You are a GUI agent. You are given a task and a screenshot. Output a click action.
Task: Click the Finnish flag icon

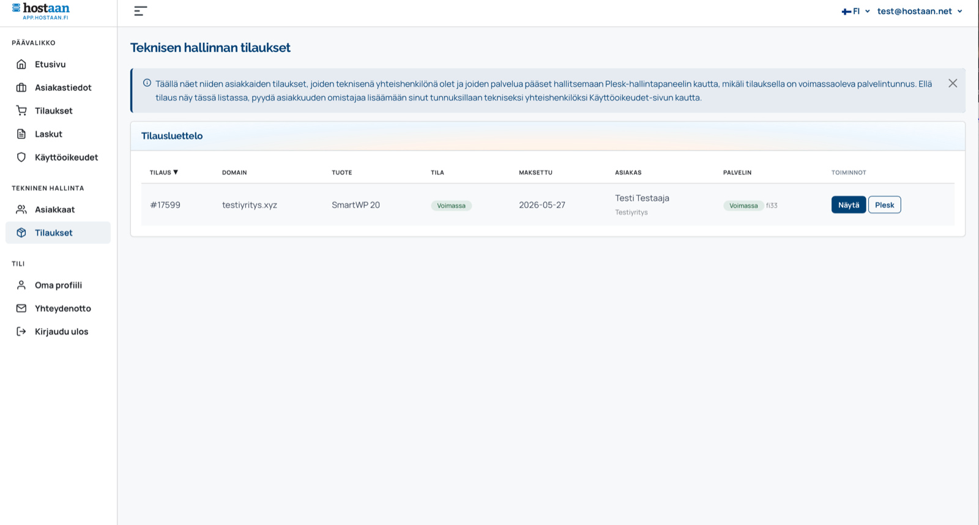point(846,12)
